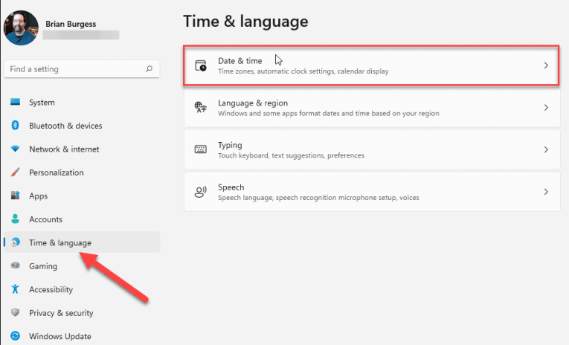The width and height of the screenshot is (569, 345).
Task: Go to Accessibility settings
Action: [82, 289]
